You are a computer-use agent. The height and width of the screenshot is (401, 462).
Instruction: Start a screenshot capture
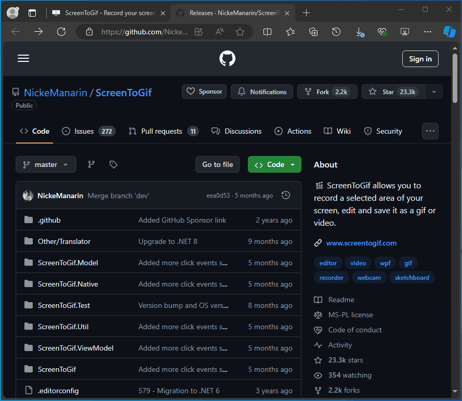point(405,32)
